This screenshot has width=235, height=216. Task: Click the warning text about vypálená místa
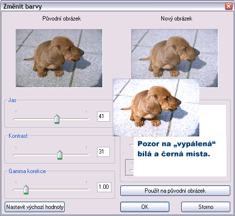click(x=176, y=149)
